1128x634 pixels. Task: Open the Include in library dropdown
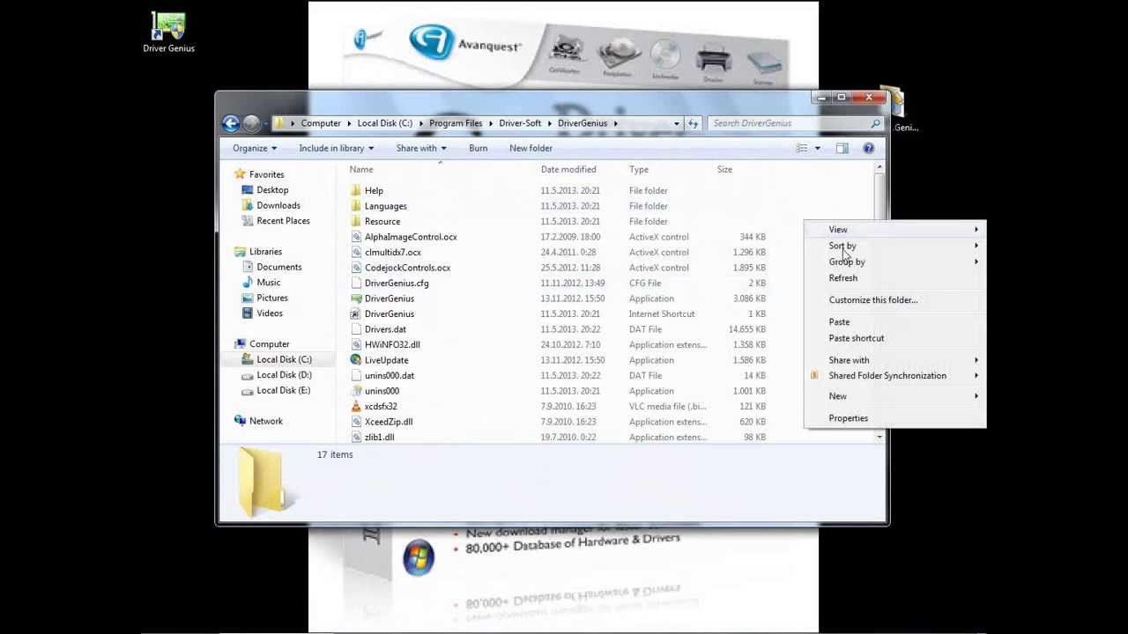pos(337,148)
